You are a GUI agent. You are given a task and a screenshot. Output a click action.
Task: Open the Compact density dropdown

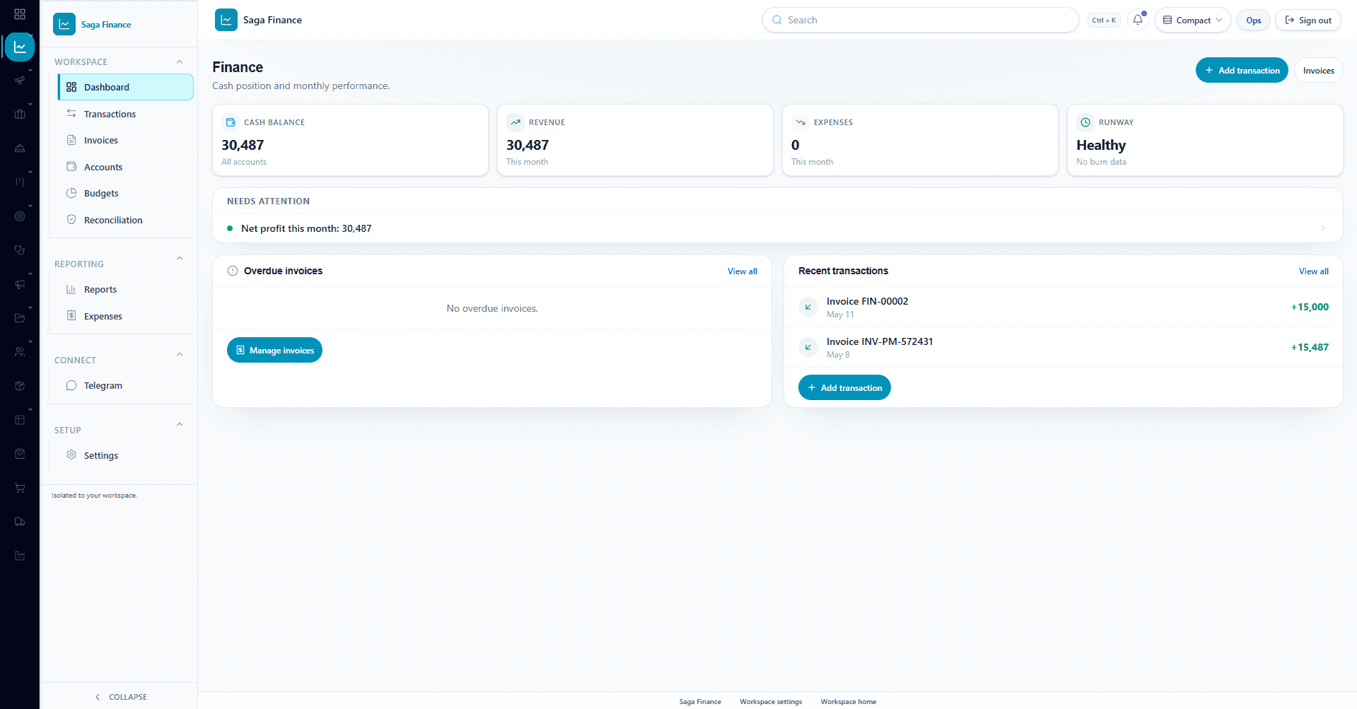point(1193,20)
